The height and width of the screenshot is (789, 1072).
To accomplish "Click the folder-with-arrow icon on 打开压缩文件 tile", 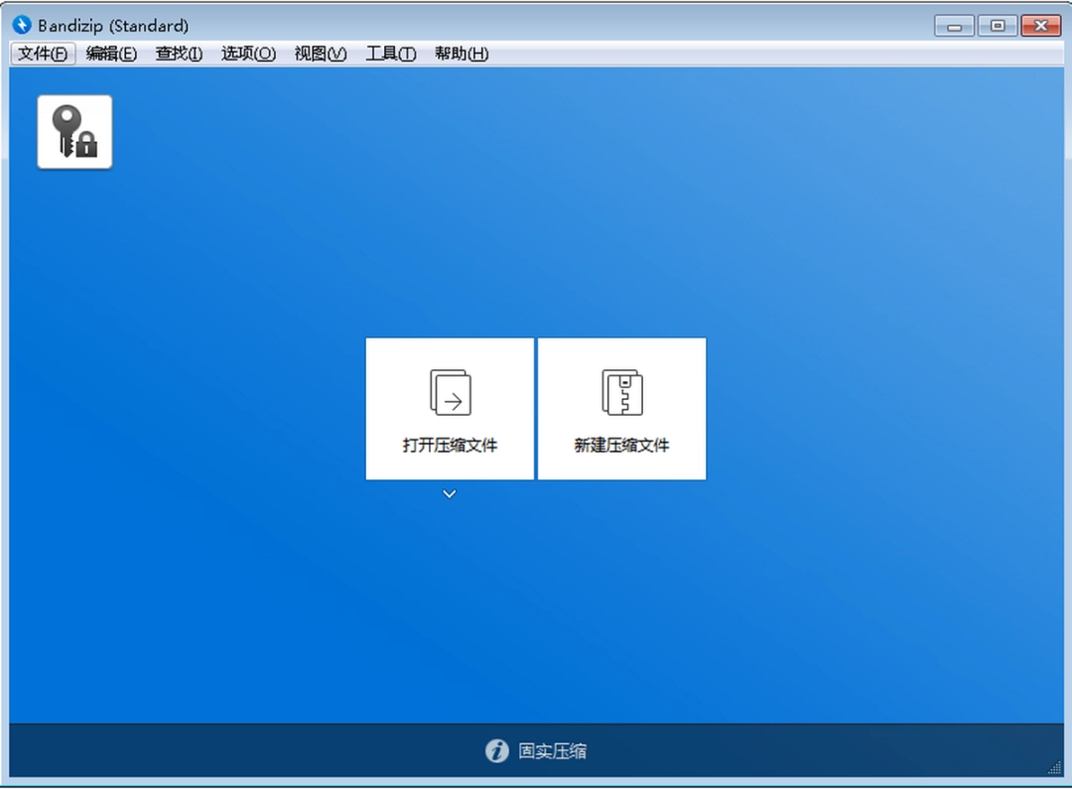I will tap(449, 391).
